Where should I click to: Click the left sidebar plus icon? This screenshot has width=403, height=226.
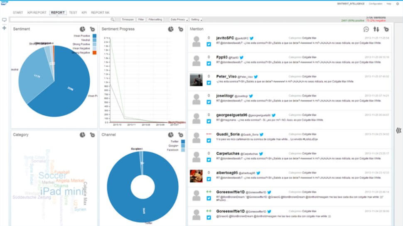[4, 28]
